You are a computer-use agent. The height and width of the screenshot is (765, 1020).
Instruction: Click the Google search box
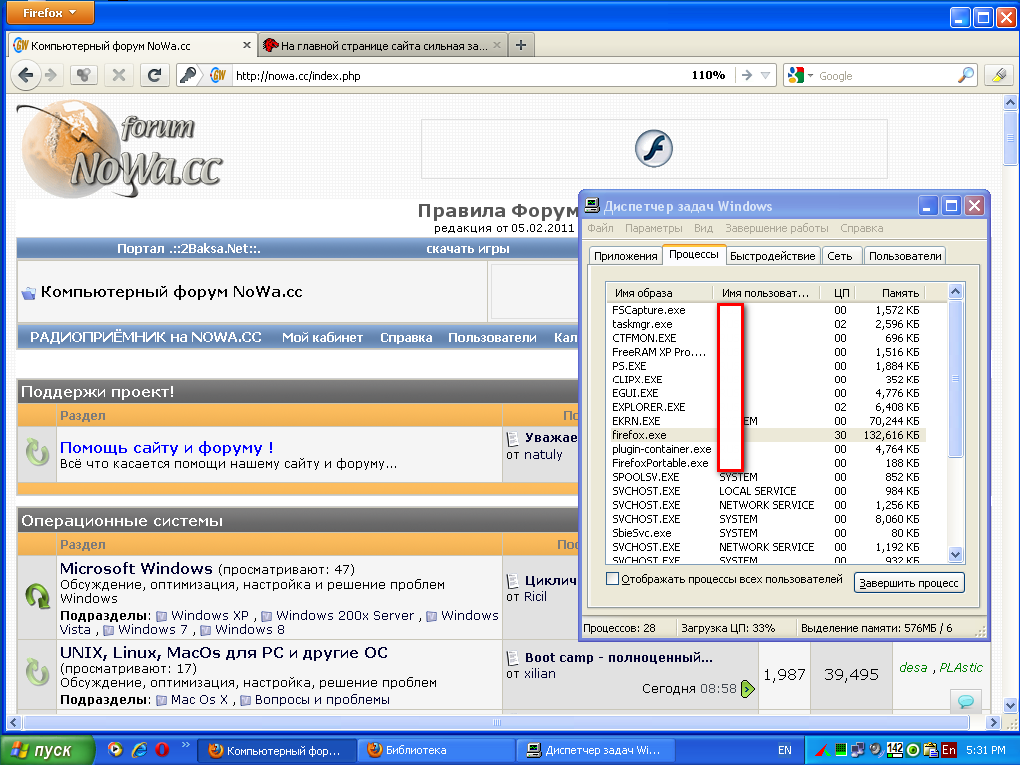pos(885,76)
